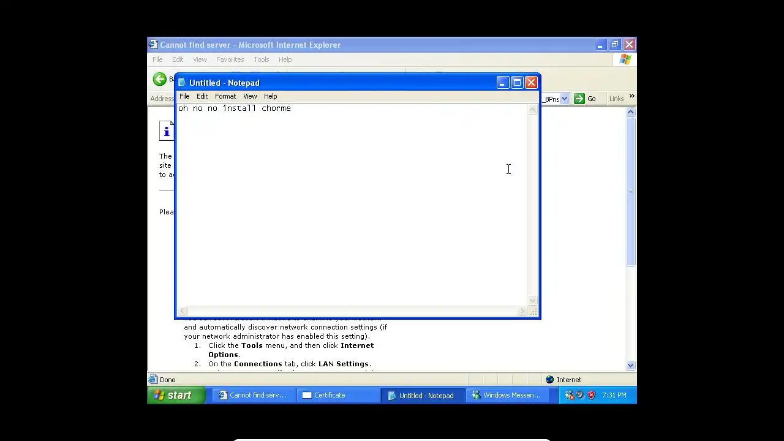Click Notepad vertical scrollbar up arrow
The height and width of the screenshot is (441, 784).
pos(532,109)
